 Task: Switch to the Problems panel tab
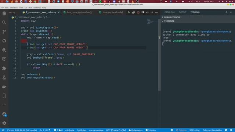(170, 12)
